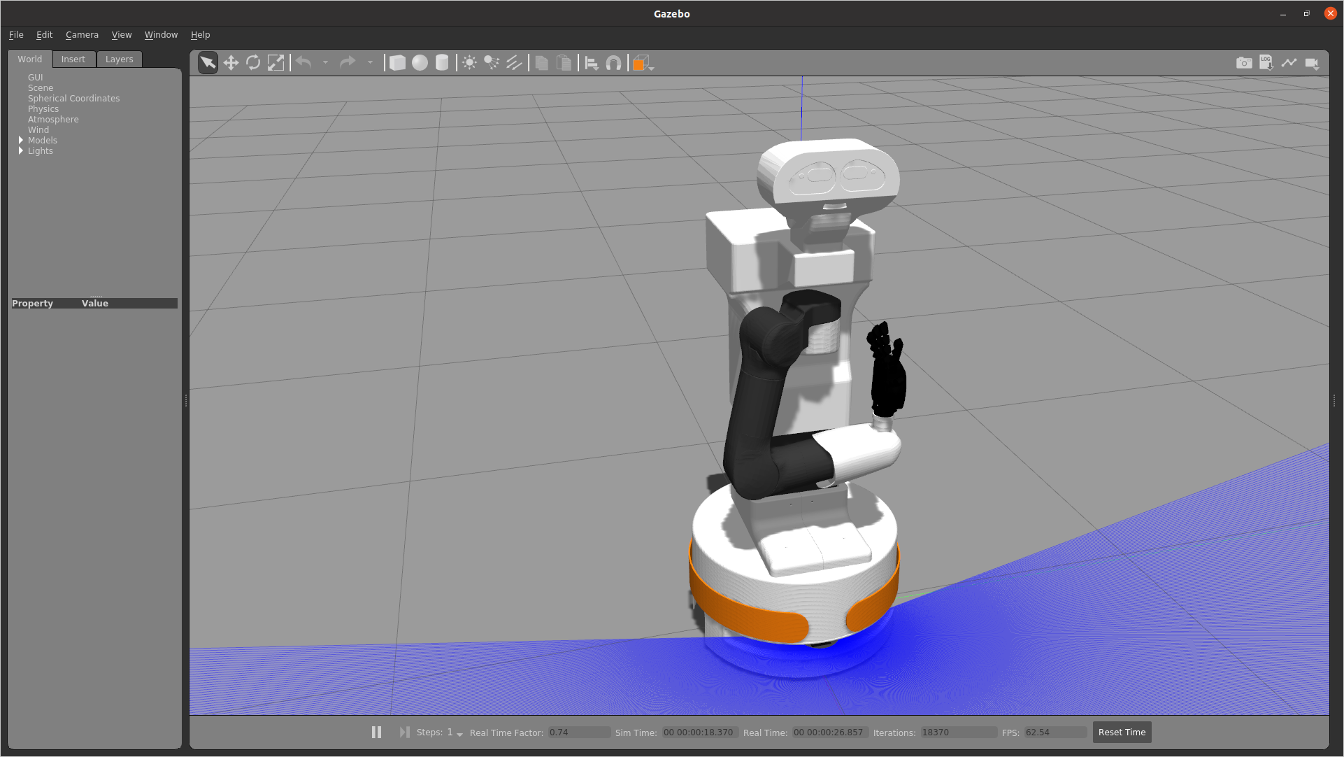Click the redo arrow icon
Image resolution: width=1344 pixels, height=757 pixels.
coord(348,63)
